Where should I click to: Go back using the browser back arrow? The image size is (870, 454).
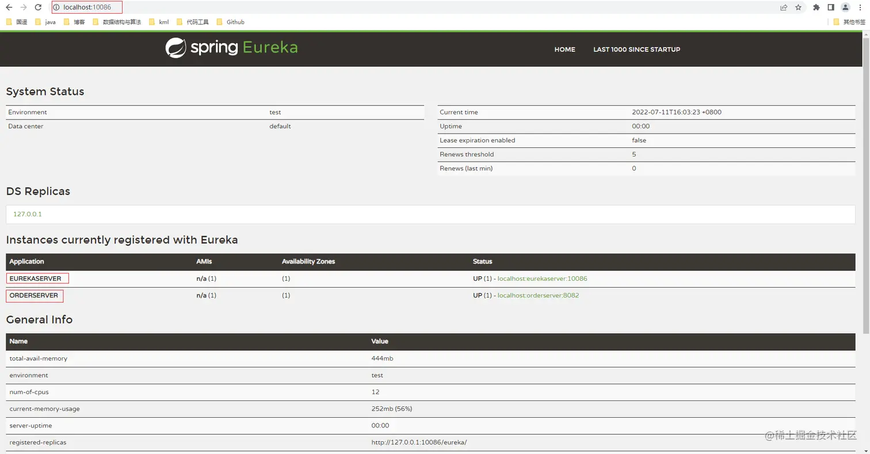[x=9, y=7]
